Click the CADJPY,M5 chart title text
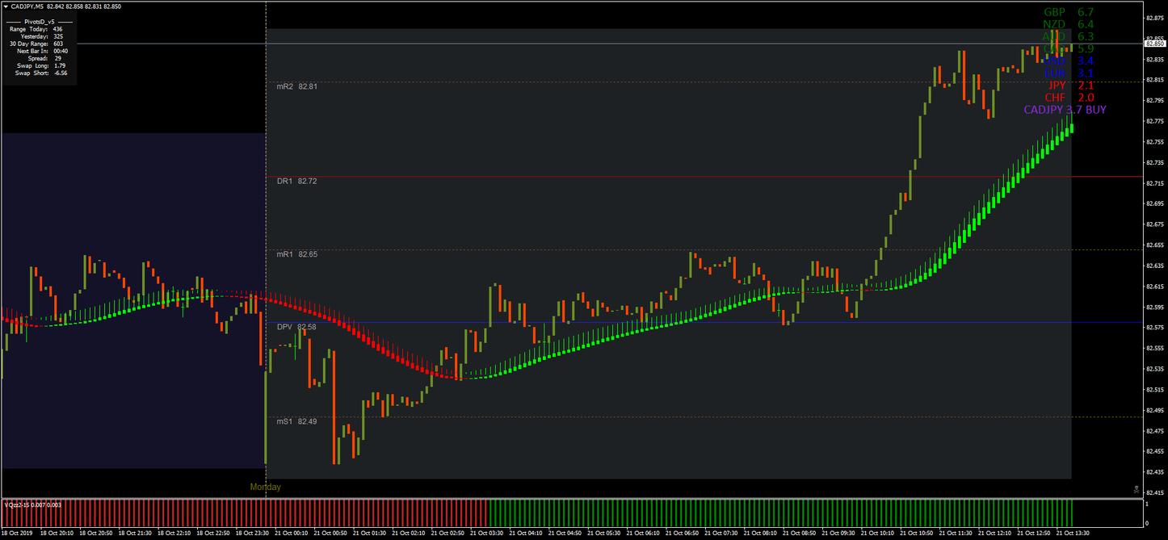1168x540 pixels. [32, 6]
